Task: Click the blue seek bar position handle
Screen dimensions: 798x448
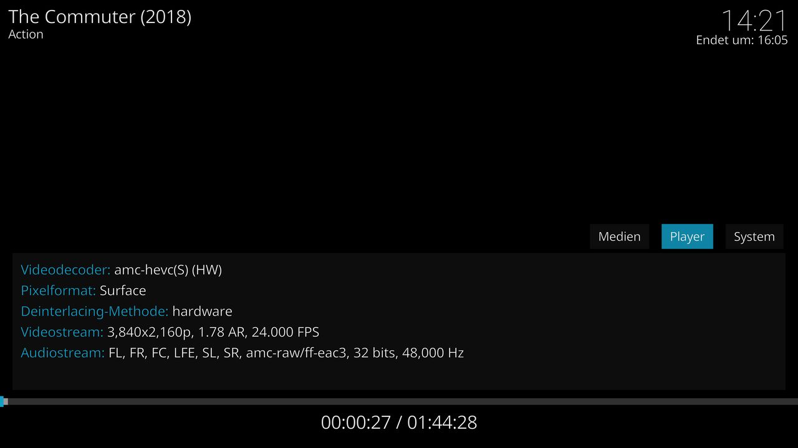Action: [4, 402]
